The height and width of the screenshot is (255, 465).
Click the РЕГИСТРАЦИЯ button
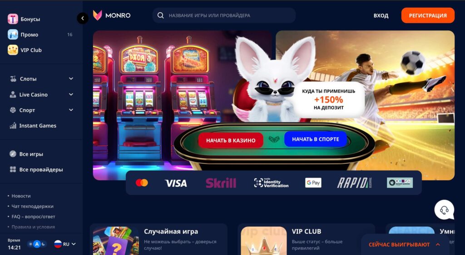pos(428,15)
